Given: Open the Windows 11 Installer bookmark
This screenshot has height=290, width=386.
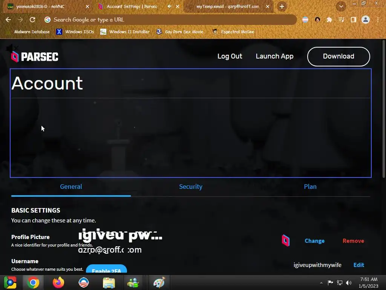Looking at the screenshot, I should pos(125,32).
